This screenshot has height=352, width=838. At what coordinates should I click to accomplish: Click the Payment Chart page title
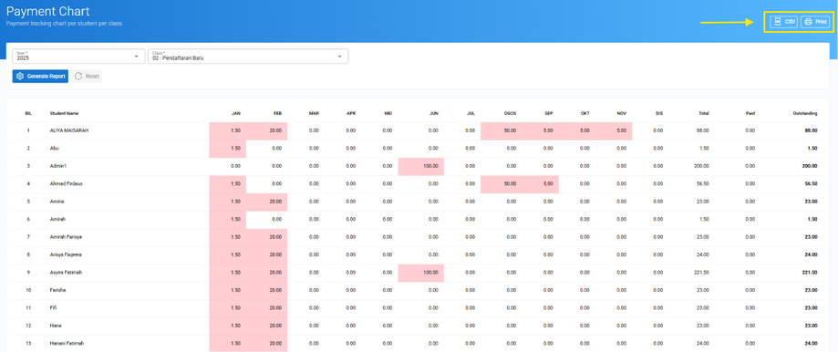[48, 11]
